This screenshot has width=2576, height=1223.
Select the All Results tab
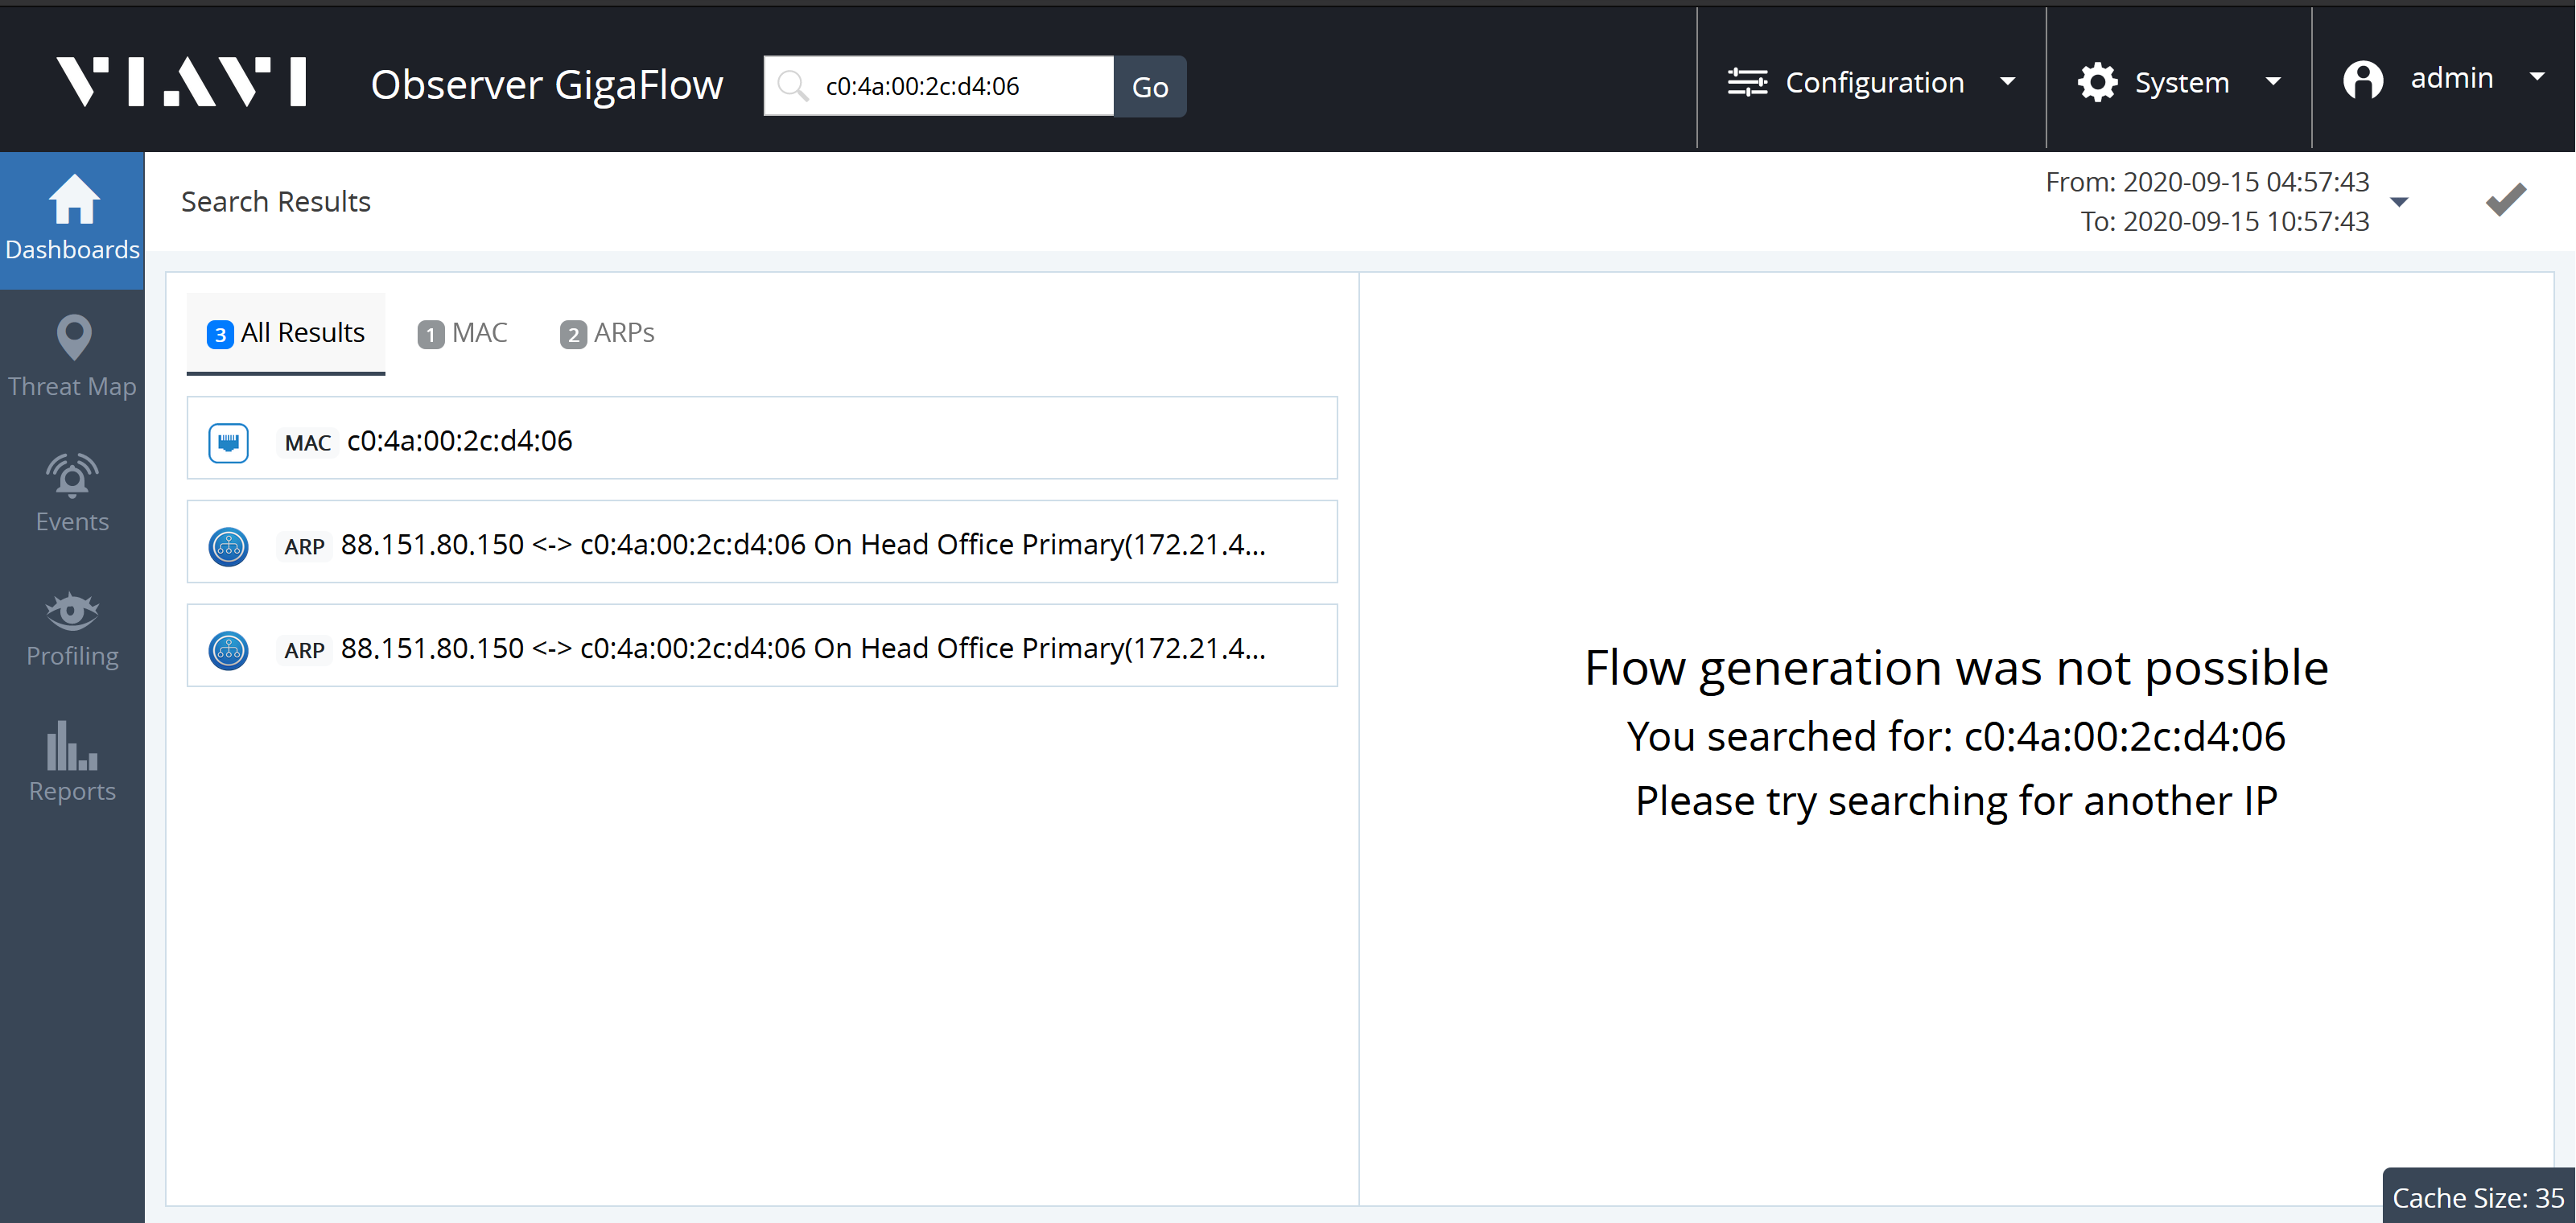click(286, 333)
